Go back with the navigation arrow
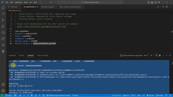The width and height of the screenshot is (173, 97). tap(51, 2)
